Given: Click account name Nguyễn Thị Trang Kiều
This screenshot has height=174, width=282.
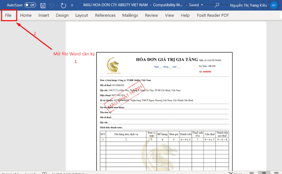Looking at the screenshot, I should 249,5.
